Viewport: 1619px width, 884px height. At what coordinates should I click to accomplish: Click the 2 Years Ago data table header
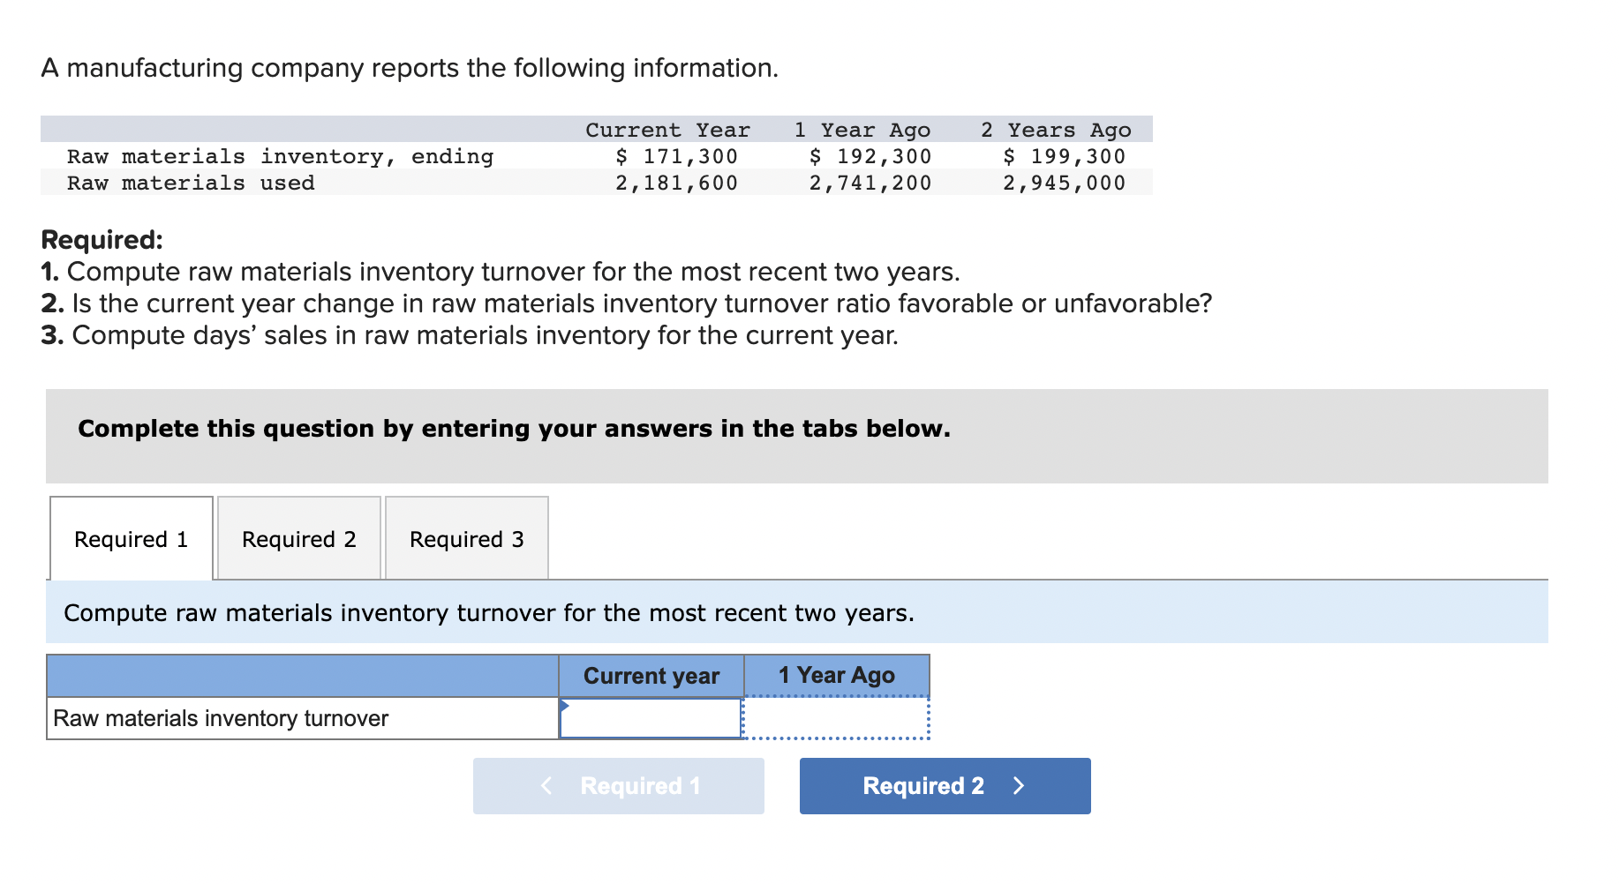coord(1056,130)
